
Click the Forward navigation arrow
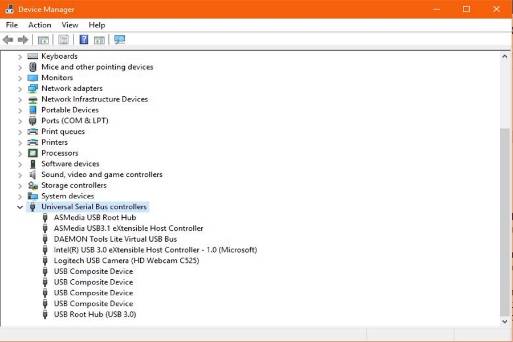coord(21,39)
